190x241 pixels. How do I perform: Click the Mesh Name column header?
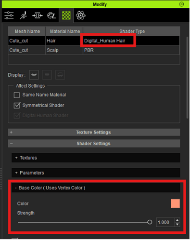coord(27,31)
